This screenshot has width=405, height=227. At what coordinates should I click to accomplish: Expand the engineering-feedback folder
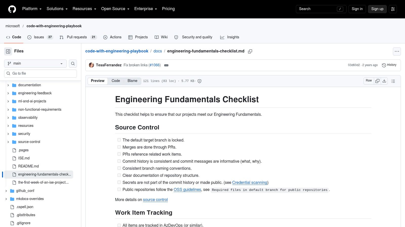pyautogui.click(x=8, y=93)
